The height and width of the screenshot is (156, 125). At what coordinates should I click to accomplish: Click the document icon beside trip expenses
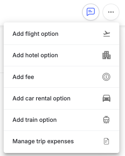106,141
